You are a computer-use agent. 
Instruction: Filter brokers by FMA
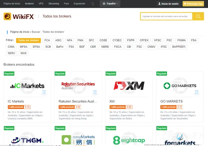click(x=80, y=40)
